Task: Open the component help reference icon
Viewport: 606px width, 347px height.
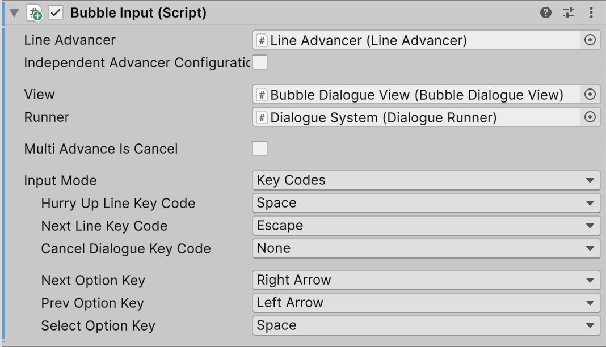Action: tap(546, 12)
